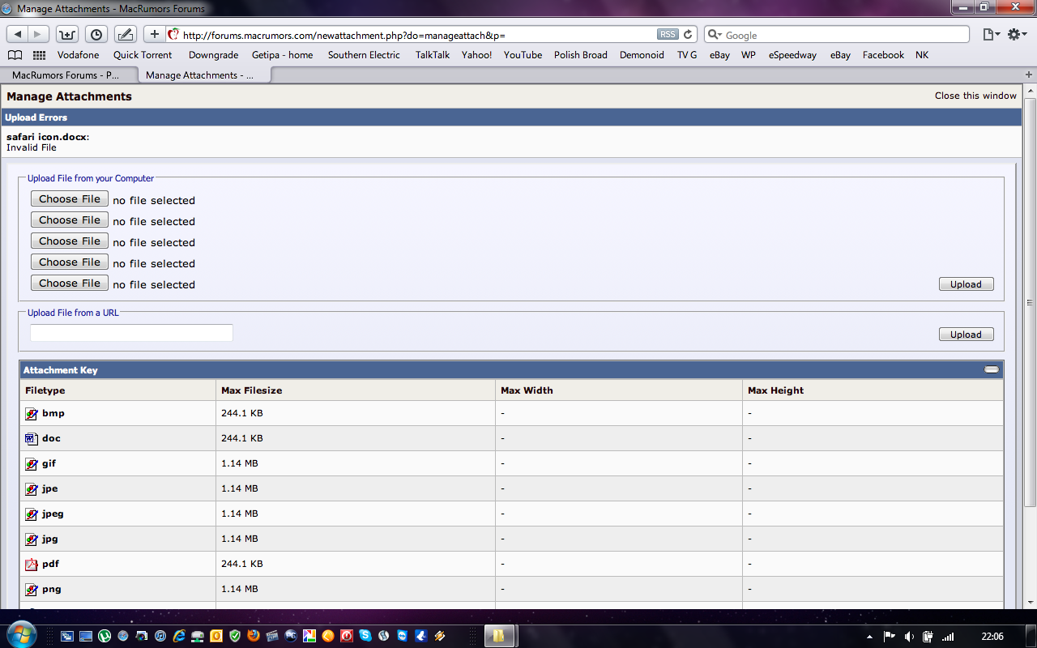Click the page vertical scrollbar
1037x648 pixels.
(x=1030, y=304)
